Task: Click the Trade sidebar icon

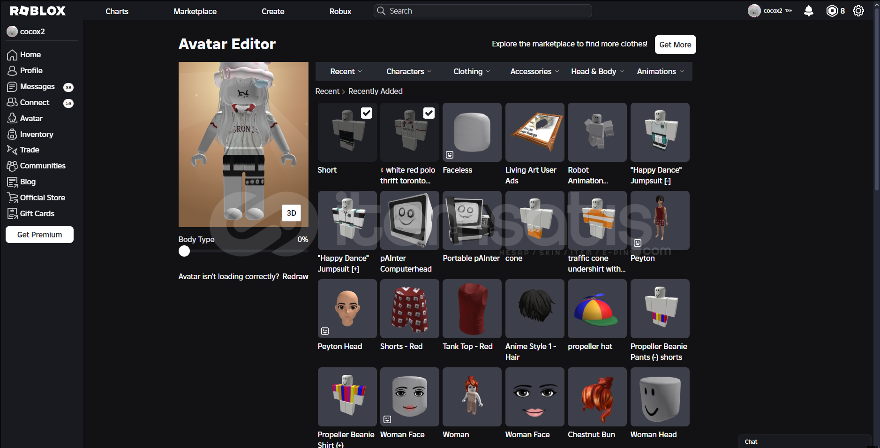Action: [12, 150]
